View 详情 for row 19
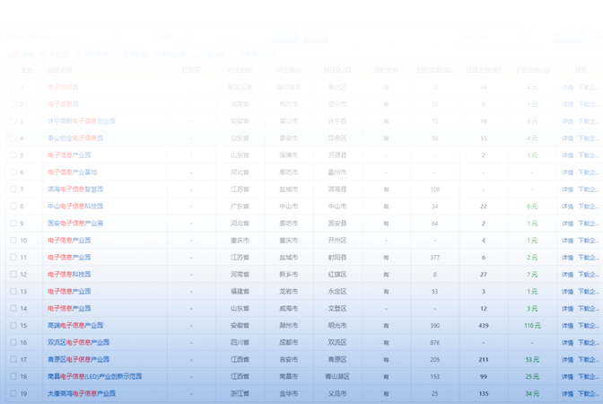The image size is (603, 404). 567,394
